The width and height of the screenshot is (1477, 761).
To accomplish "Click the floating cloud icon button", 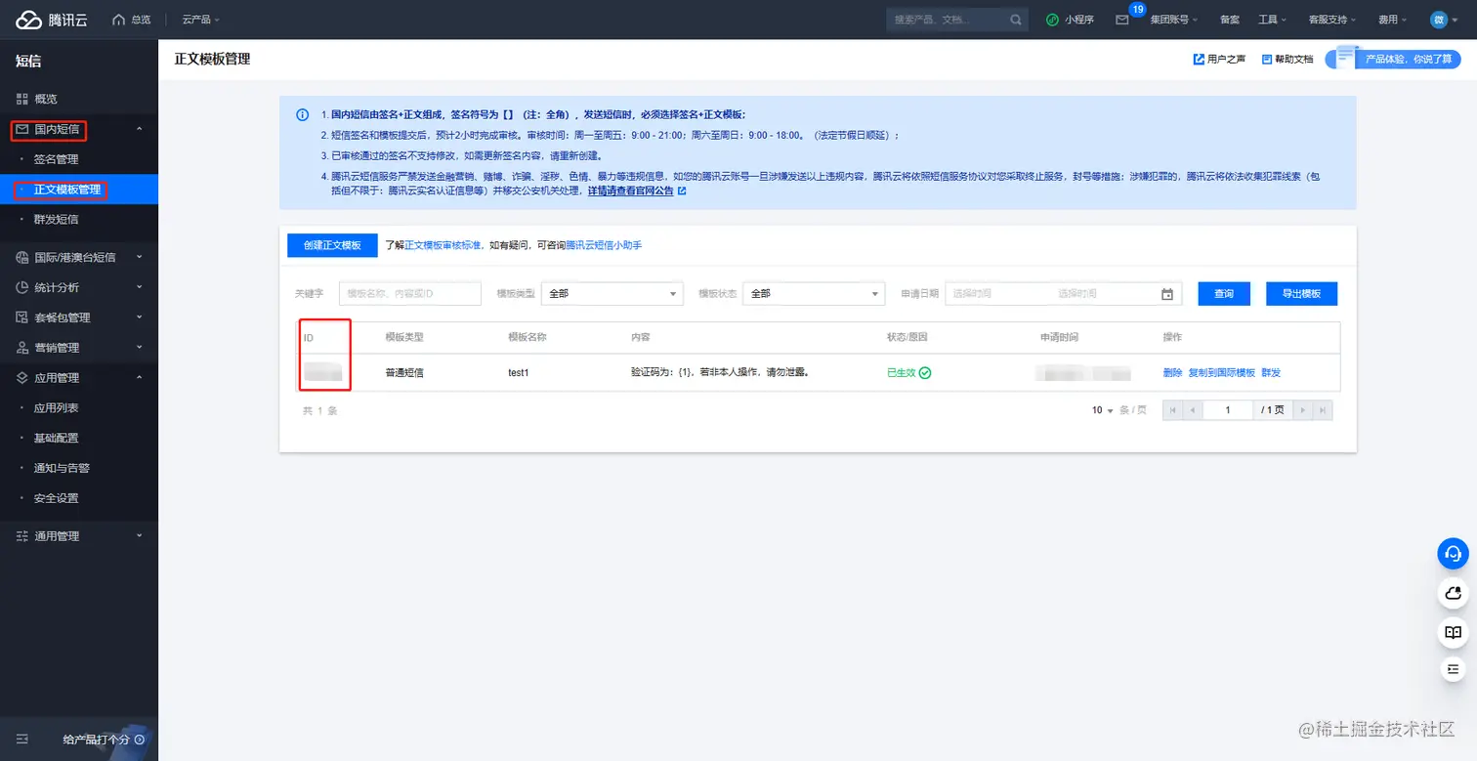I will pyautogui.click(x=1454, y=592).
